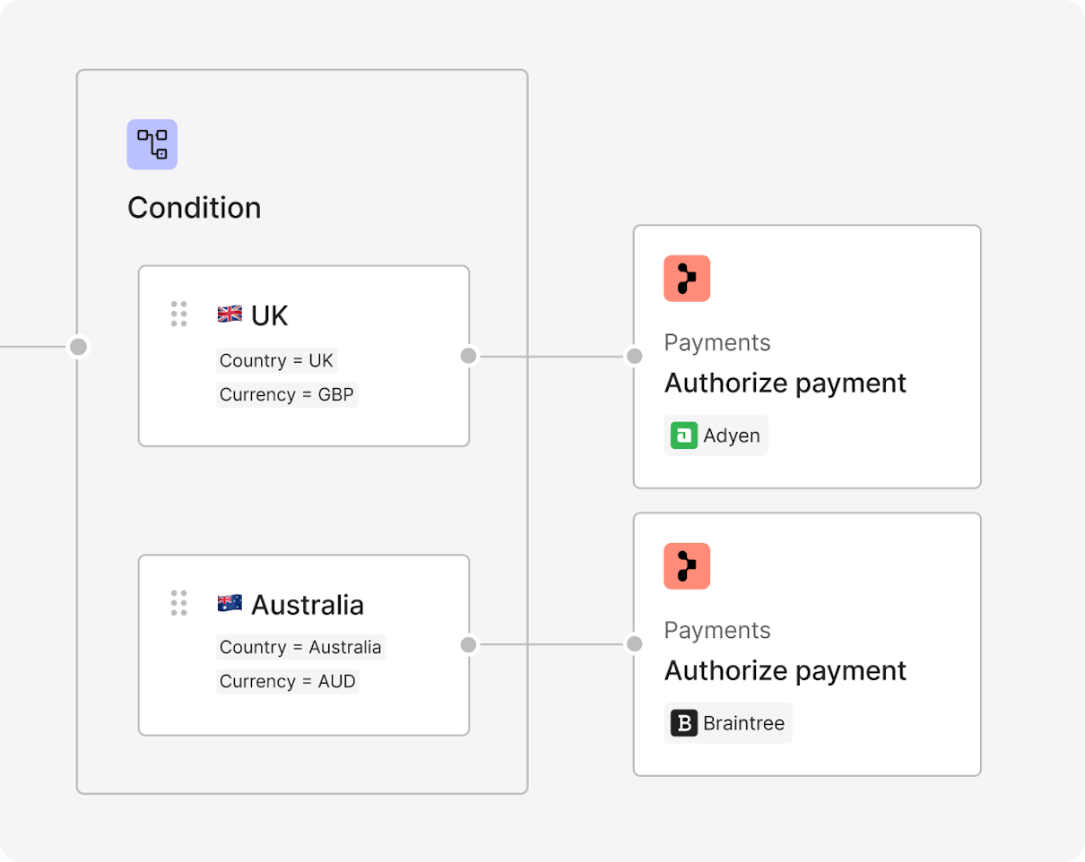The image size is (1085, 862).
Task: Select the Country = UK tag
Action: coord(276,360)
